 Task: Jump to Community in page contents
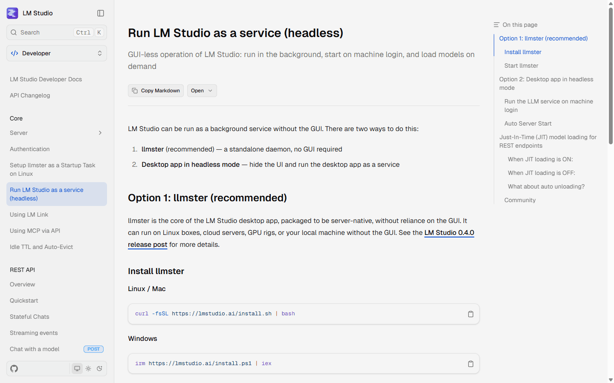coord(520,200)
